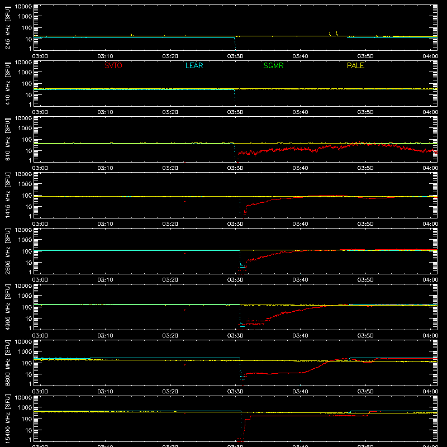Click 03:30 label under the 8800 MHz plot
Screen dimensions: 447x447
point(235,392)
